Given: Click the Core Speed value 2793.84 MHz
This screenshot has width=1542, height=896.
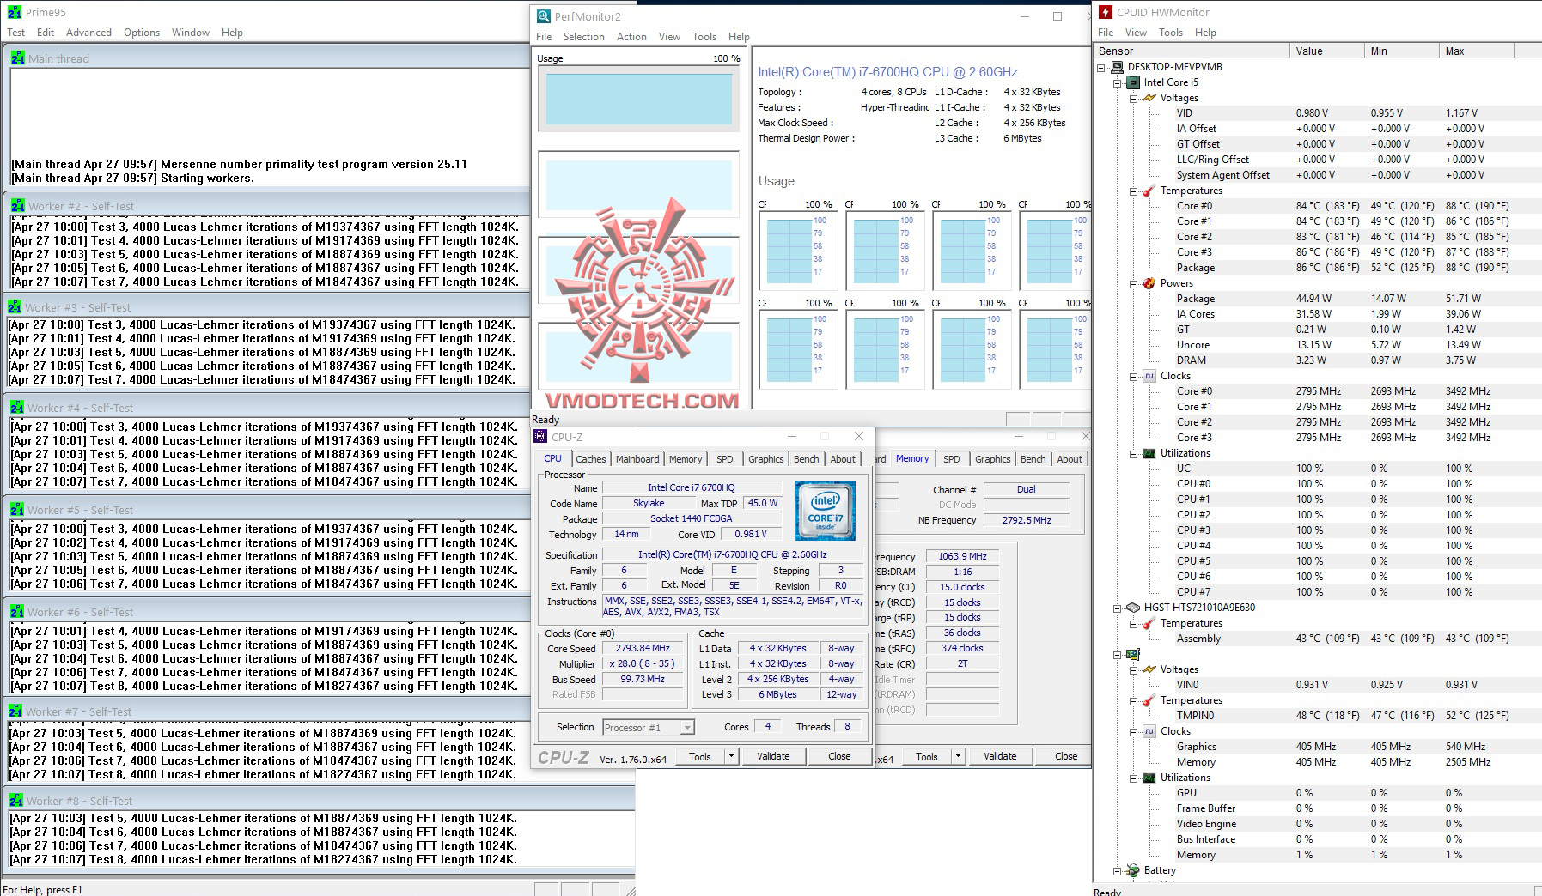Looking at the screenshot, I should click(x=643, y=649).
